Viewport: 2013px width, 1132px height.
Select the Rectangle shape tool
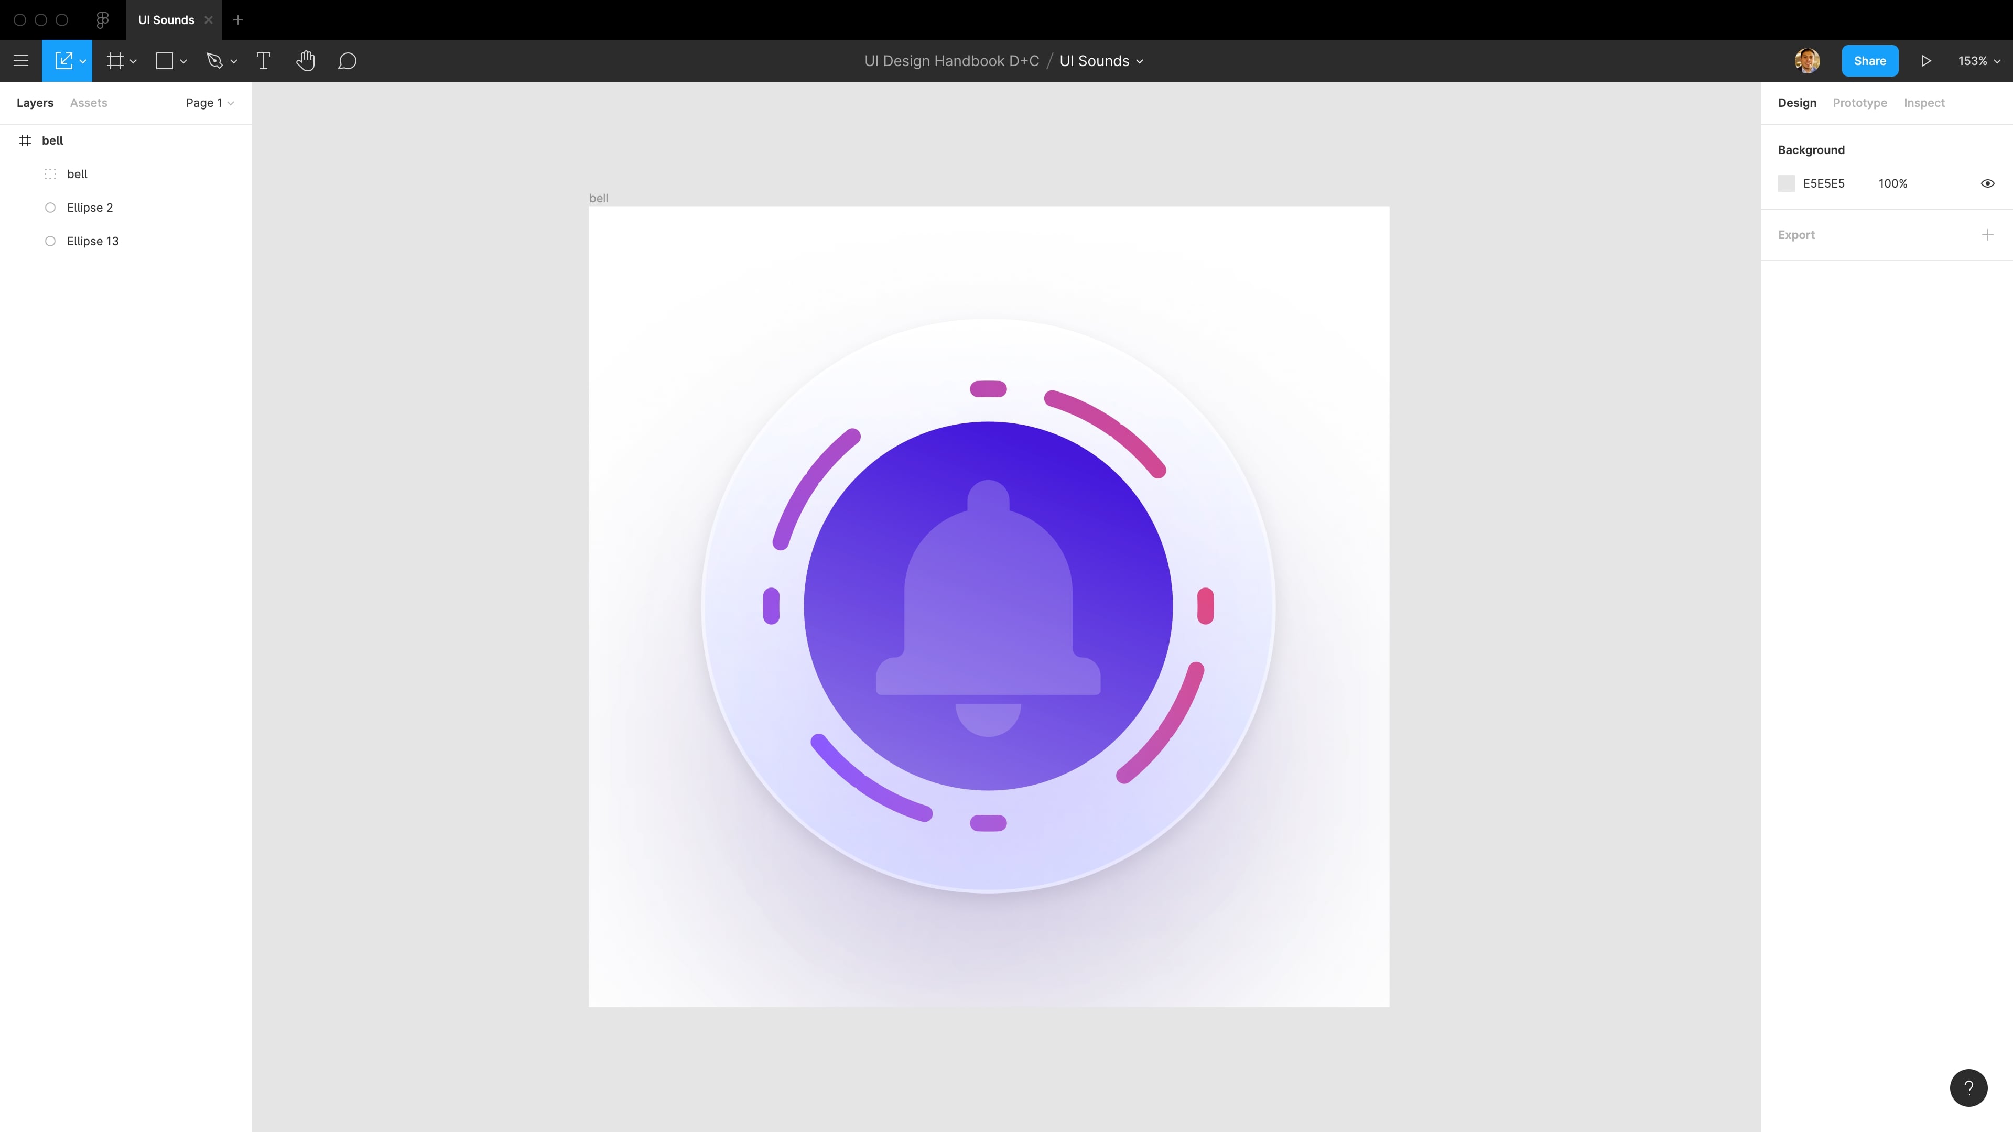[164, 60]
